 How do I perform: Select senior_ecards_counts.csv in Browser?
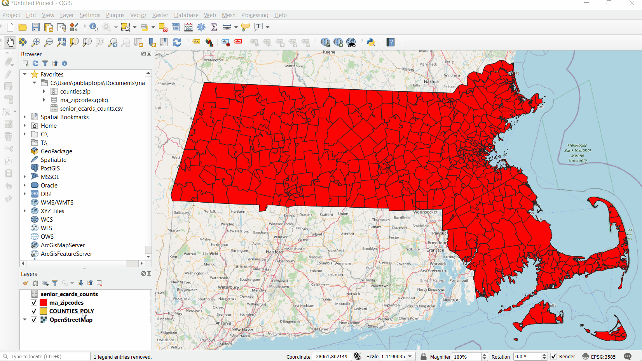(91, 109)
